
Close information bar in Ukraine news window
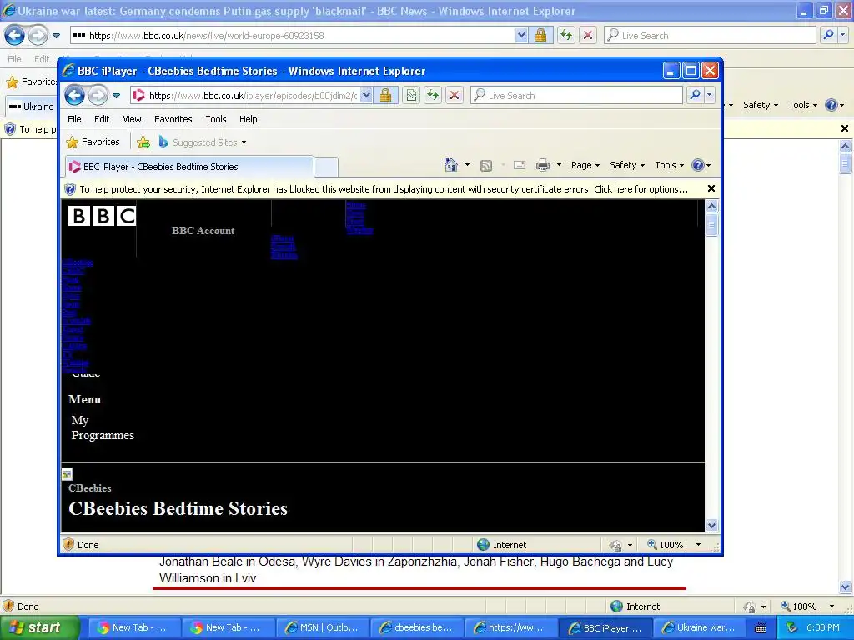pos(845,128)
